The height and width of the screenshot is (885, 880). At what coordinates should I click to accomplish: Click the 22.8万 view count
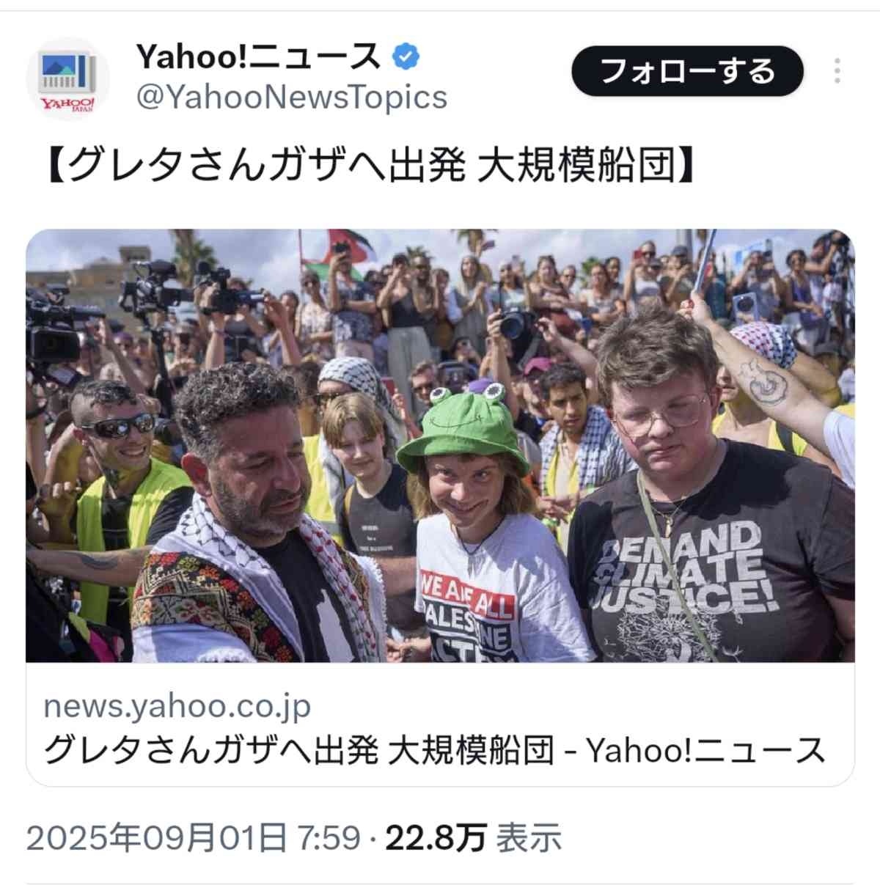point(436,837)
